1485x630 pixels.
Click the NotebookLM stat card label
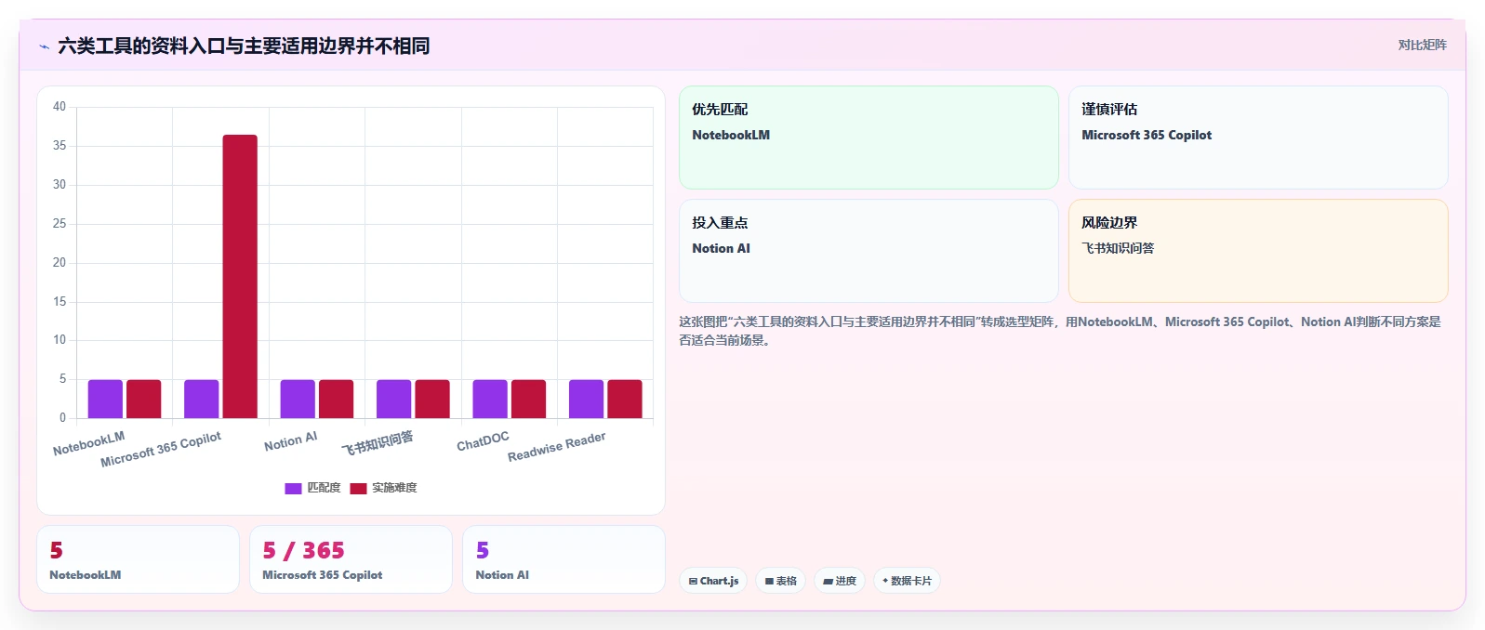(86, 575)
